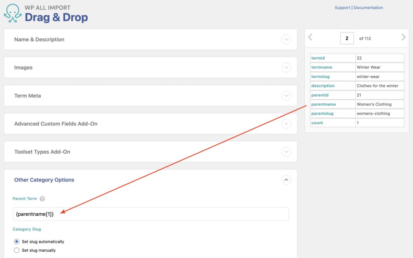413x258 pixels.
Task: Click the Drag & Drop heading
Action: 56,17
